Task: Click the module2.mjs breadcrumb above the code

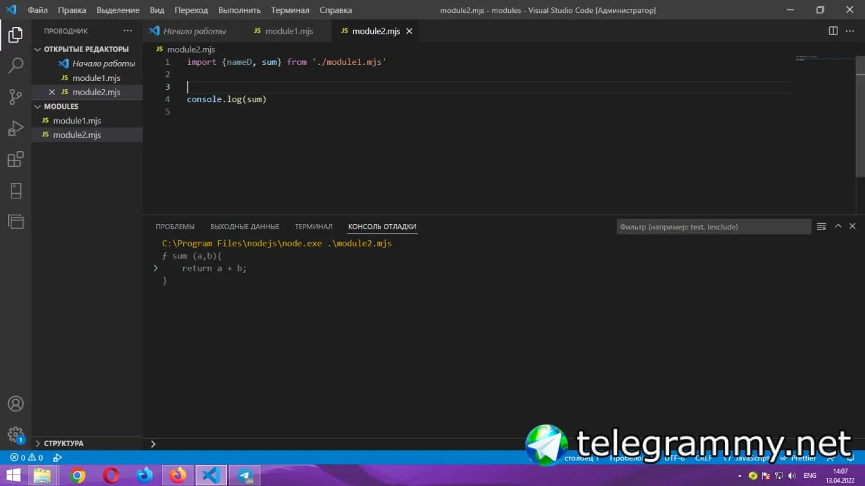Action: (x=191, y=49)
